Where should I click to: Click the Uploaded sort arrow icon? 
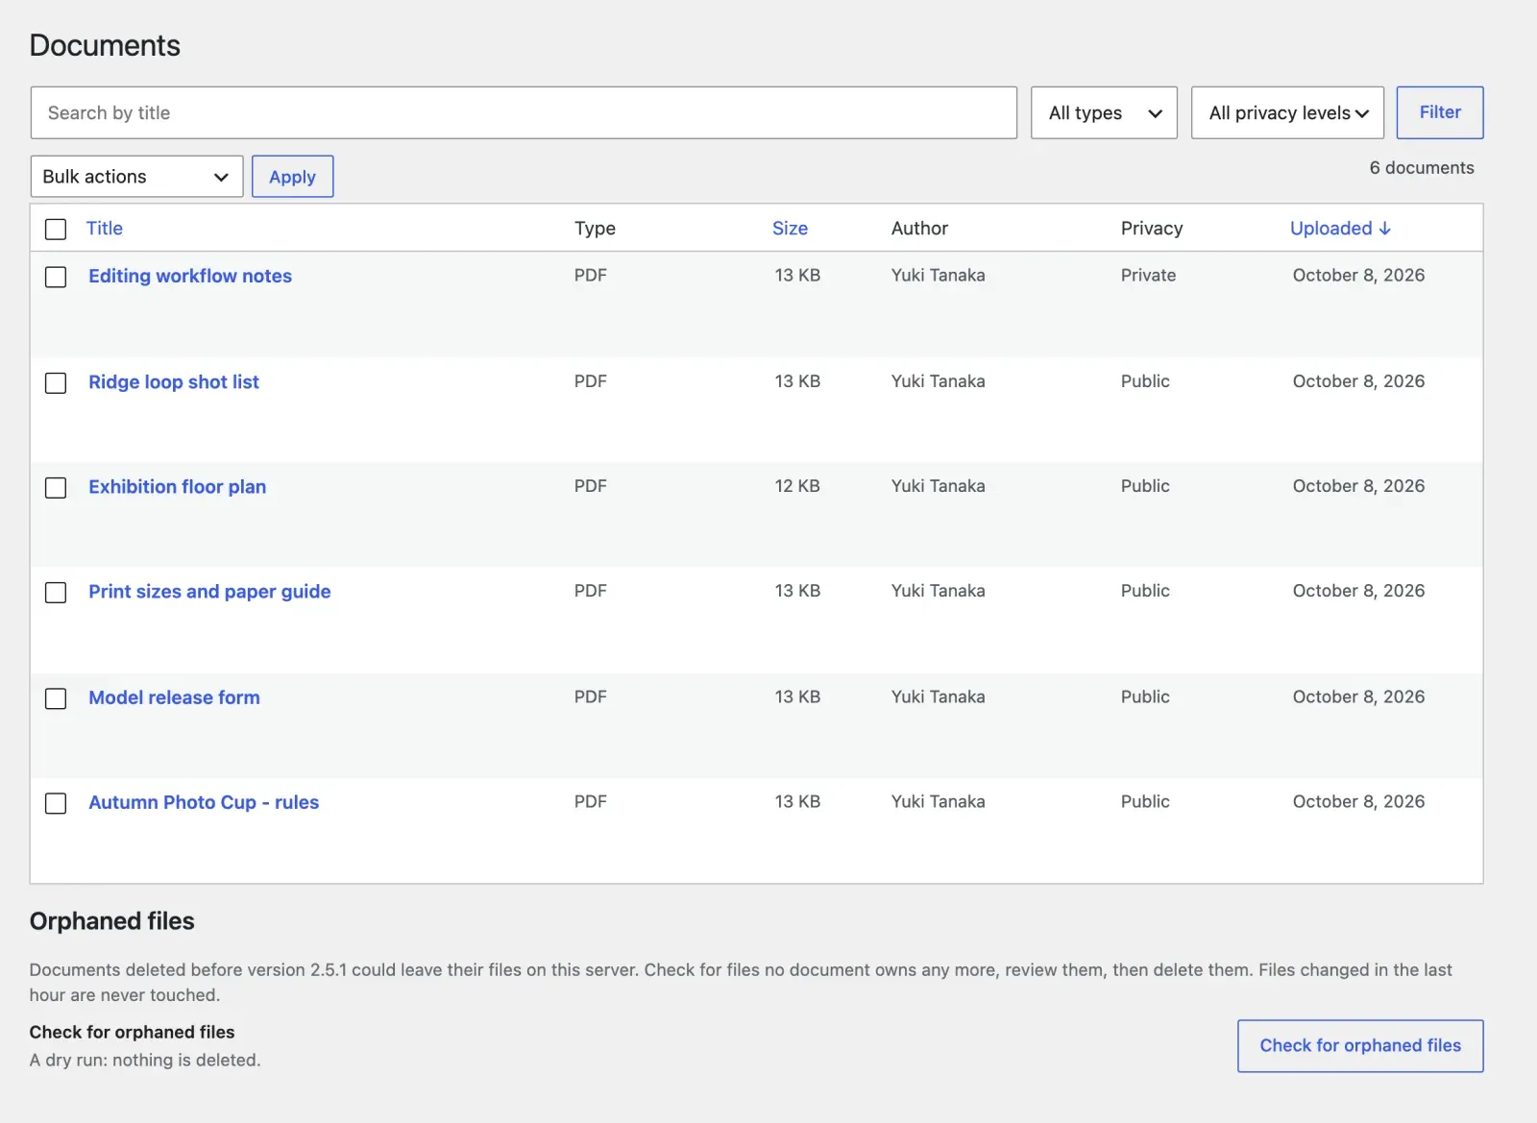coord(1384,229)
